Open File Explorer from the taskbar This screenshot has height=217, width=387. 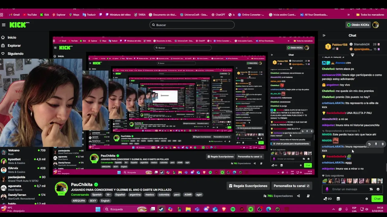[x=188, y=209]
